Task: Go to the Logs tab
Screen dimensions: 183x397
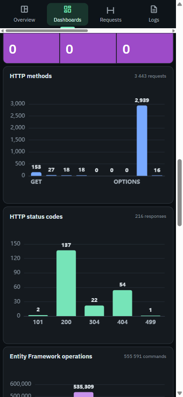Action: tap(154, 15)
